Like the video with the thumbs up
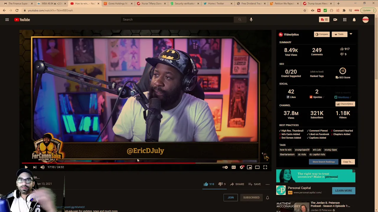378x212 pixels. [206, 184]
